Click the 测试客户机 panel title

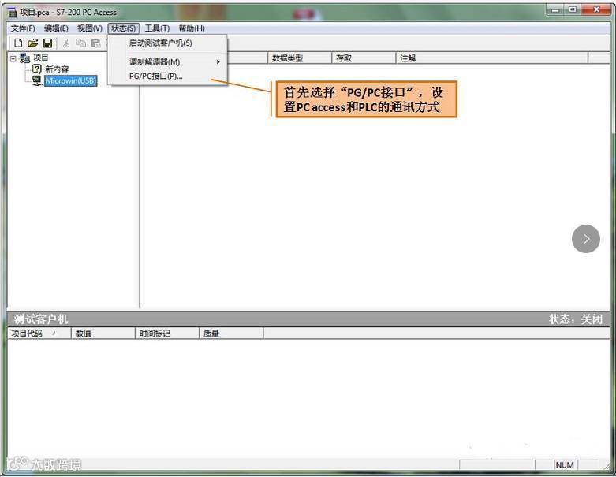(41, 319)
